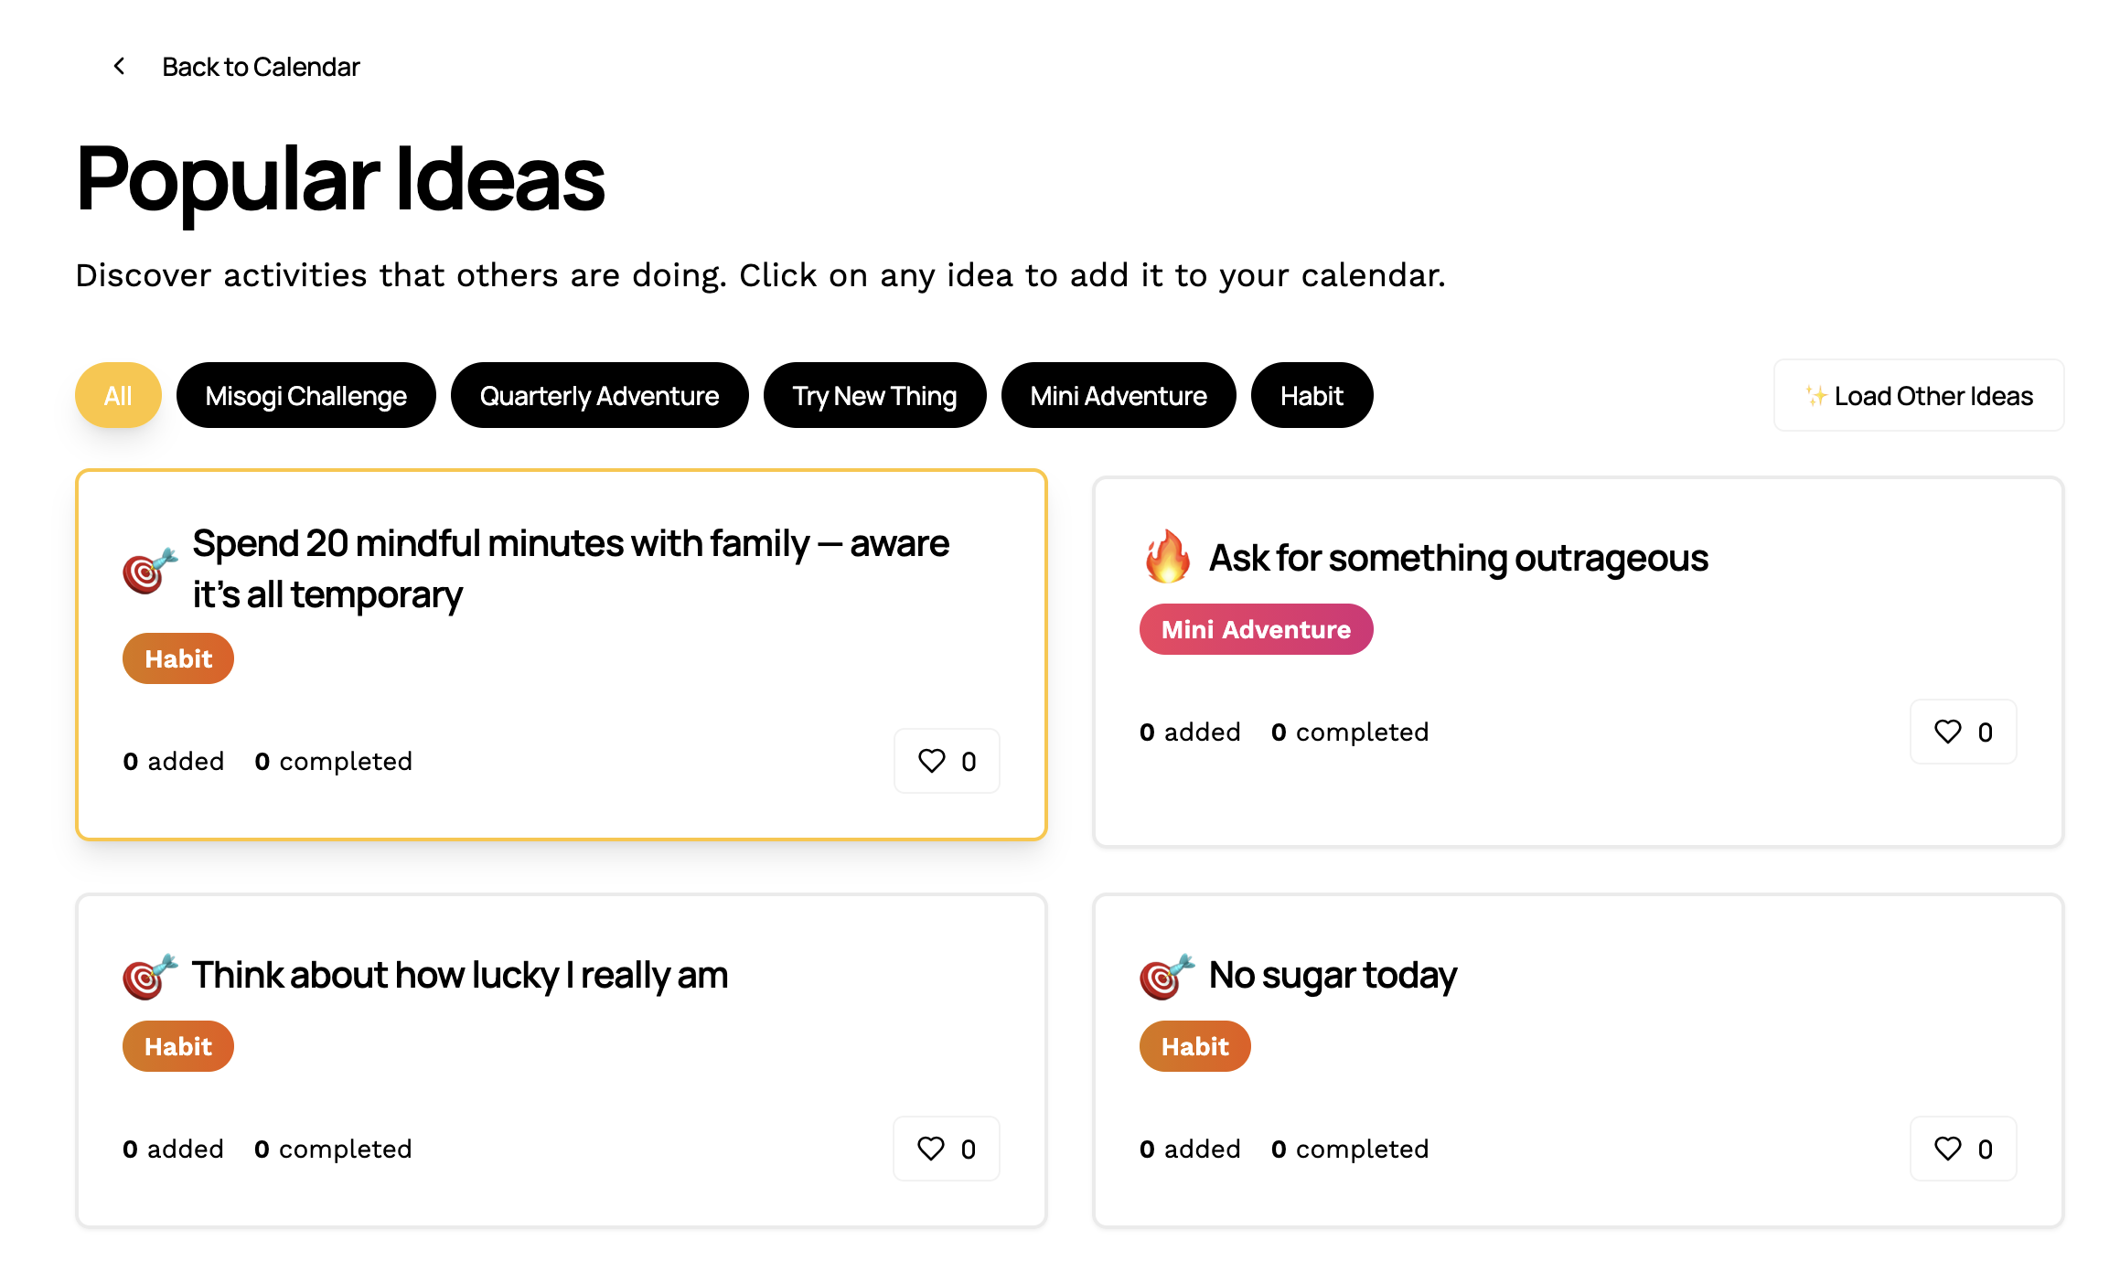Click the back chevron beside Back to Calendar
The width and height of the screenshot is (2120, 1262).
click(118, 65)
